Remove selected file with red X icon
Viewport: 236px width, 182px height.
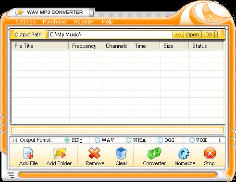(94, 153)
